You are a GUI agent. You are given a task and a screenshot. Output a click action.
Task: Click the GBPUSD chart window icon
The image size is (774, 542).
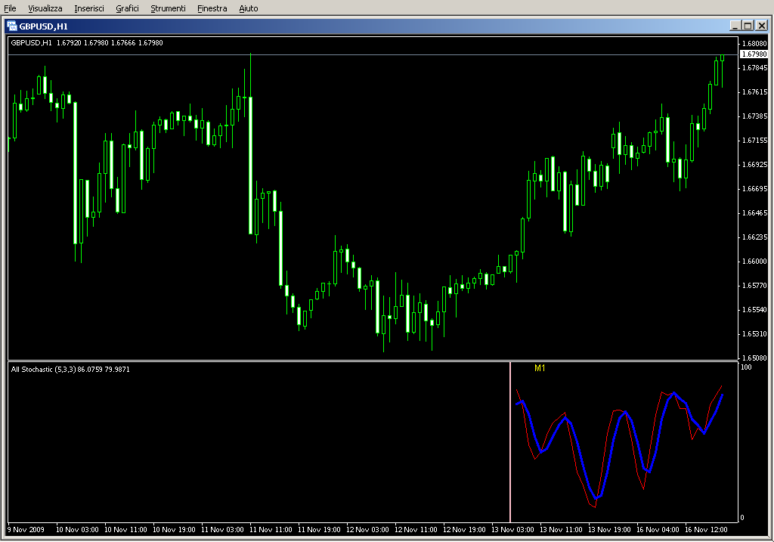[12, 26]
